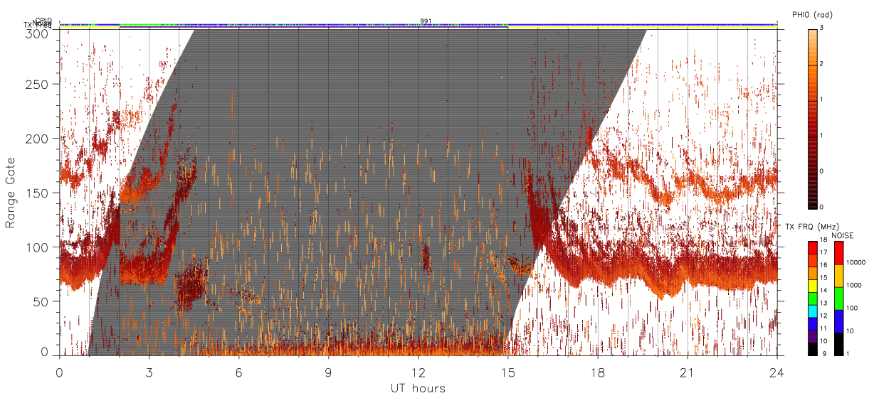Click the '3' tick on UT hours axis

pyautogui.click(x=149, y=372)
